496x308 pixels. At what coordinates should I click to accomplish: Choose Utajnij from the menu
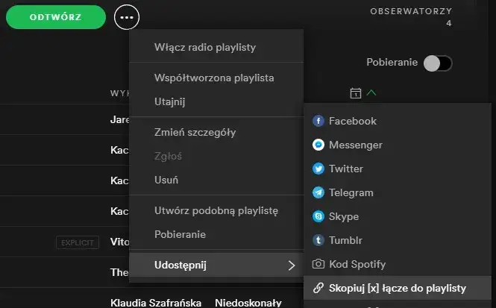pos(216,102)
